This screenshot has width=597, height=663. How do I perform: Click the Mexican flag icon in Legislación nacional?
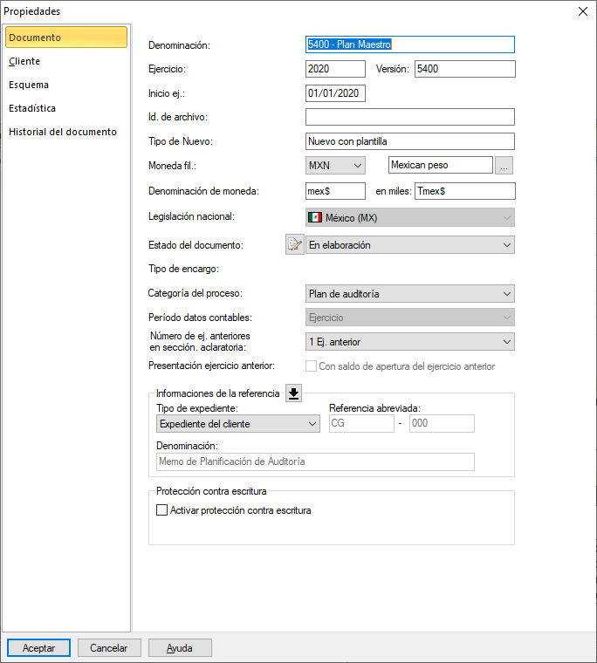pos(315,218)
